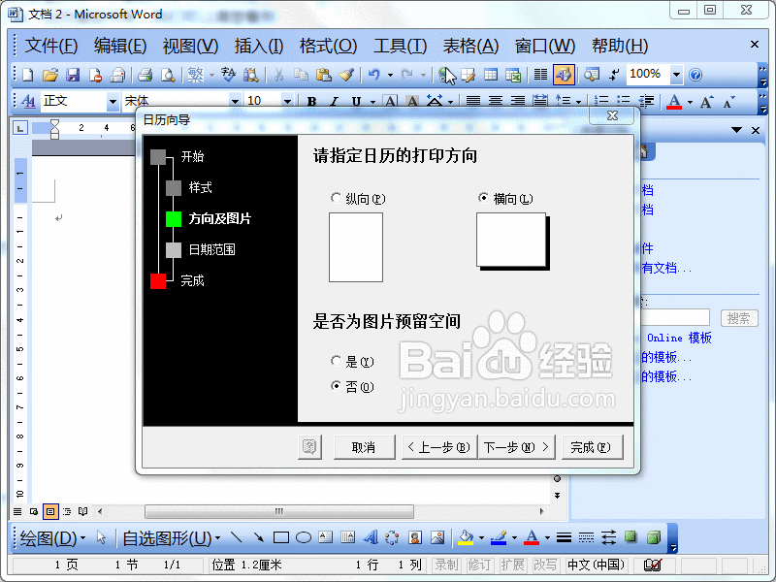Choose 否 for no picture space
Screen dimensions: 776x582
pos(336,385)
